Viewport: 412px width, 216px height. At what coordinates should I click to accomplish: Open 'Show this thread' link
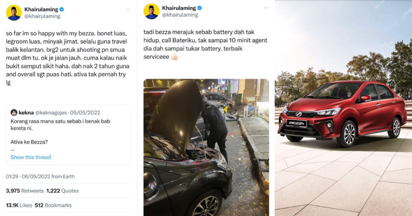click(x=31, y=157)
